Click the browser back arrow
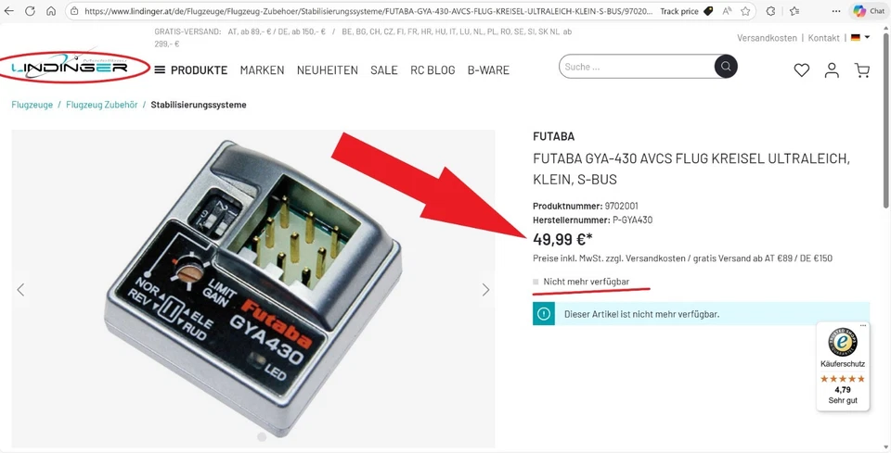This screenshot has width=891, height=453. pyautogui.click(x=9, y=11)
